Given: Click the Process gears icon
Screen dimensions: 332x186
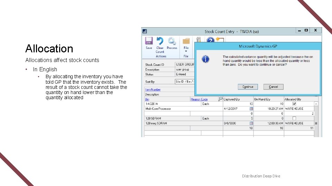Looking at the screenshot, I should pyautogui.click(x=172, y=41).
